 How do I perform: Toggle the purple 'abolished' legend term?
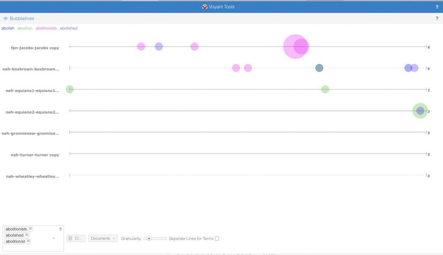click(x=68, y=28)
